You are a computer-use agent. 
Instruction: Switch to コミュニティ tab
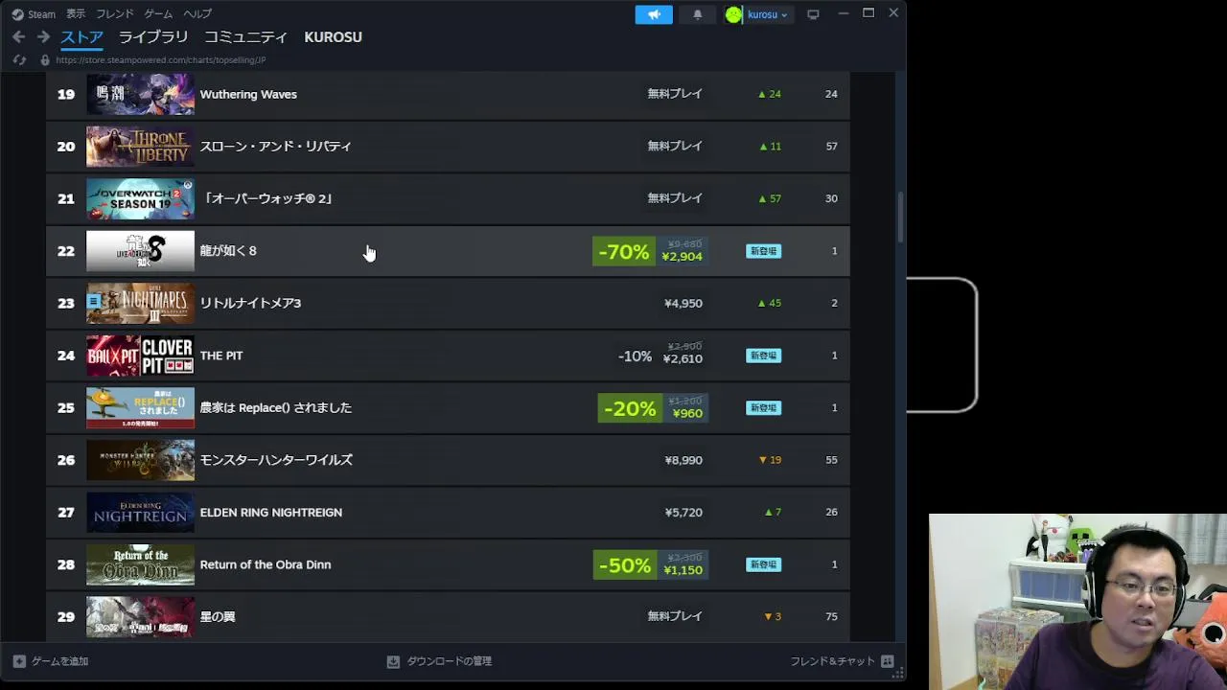click(245, 36)
